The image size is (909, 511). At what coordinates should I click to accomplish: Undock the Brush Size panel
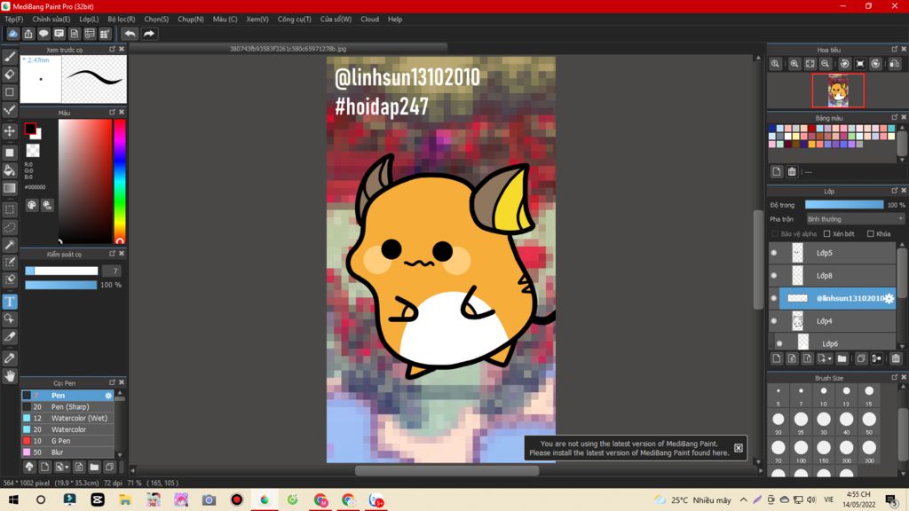coord(895,377)
